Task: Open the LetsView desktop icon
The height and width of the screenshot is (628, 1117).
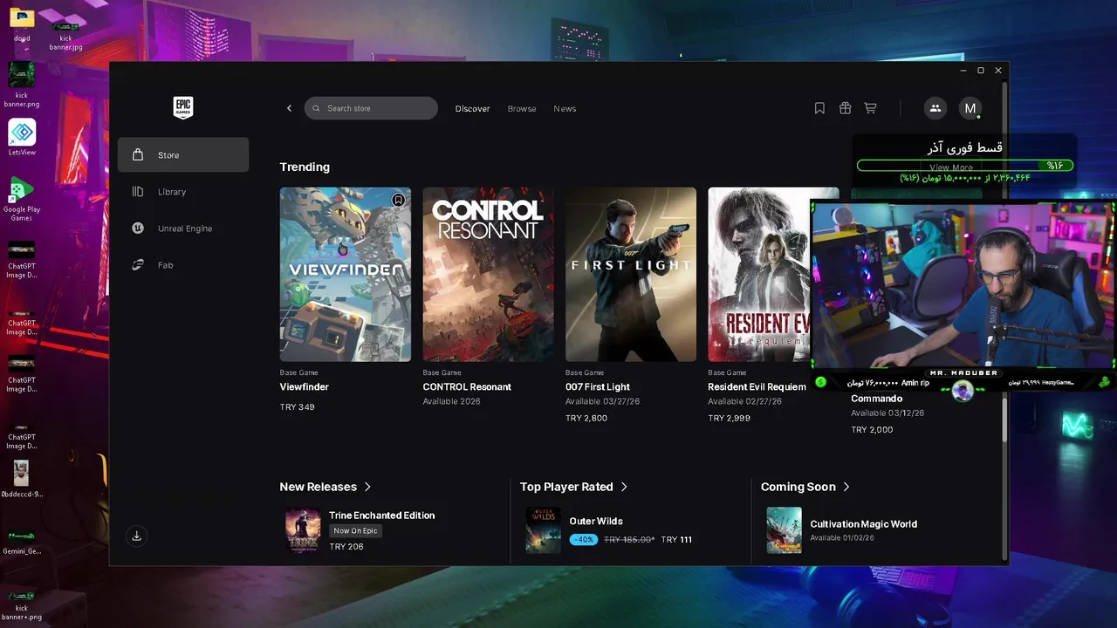Action: coord(22,138)
